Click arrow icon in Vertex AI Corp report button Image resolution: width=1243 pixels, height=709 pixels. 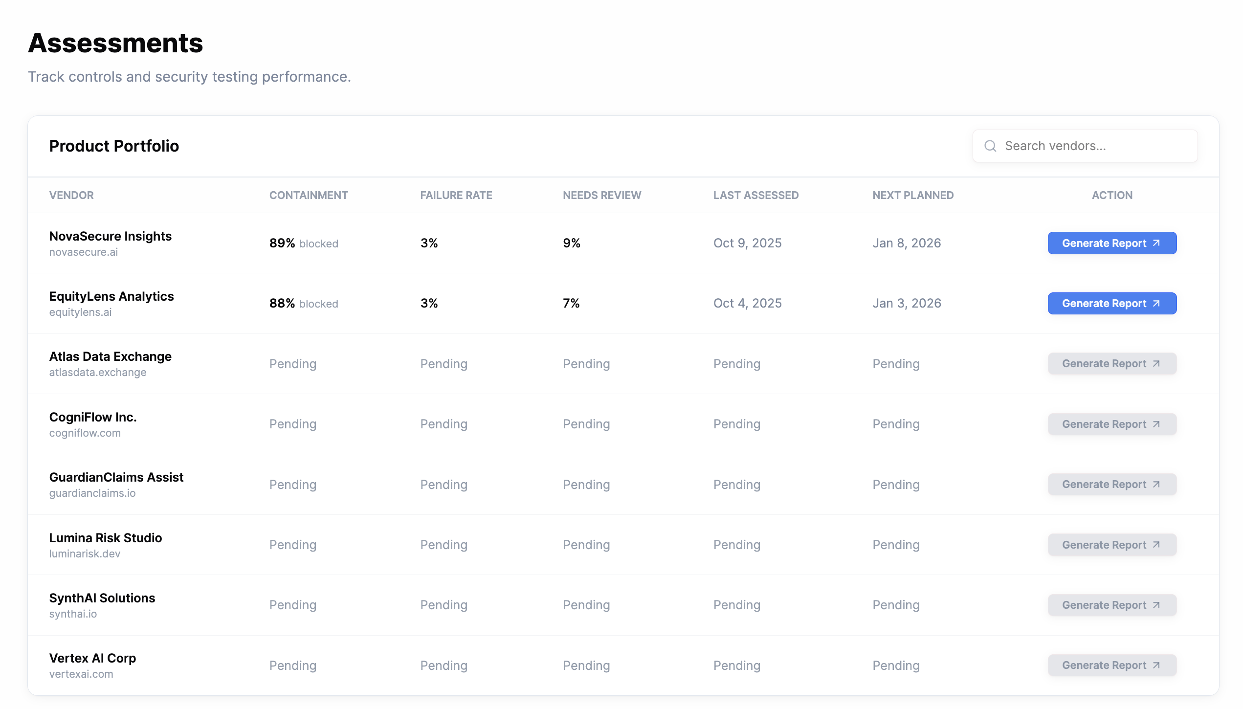[x=1156, y=665]
